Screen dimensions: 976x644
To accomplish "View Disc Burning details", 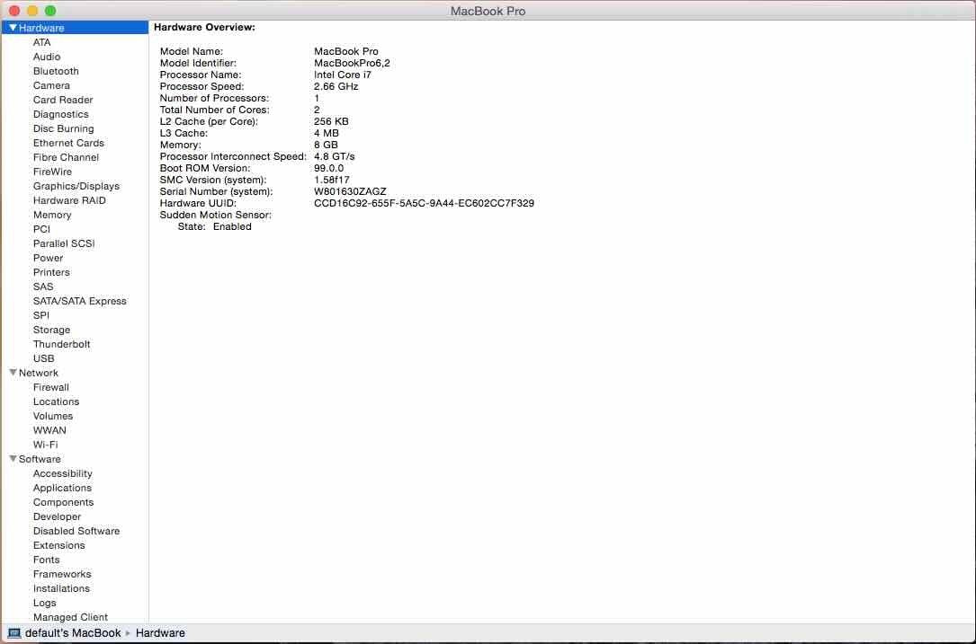I will pos(64,128).
